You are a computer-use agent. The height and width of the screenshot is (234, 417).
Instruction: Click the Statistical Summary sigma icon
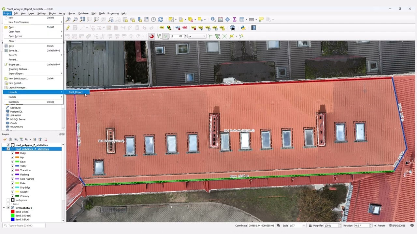coord(234,19)
